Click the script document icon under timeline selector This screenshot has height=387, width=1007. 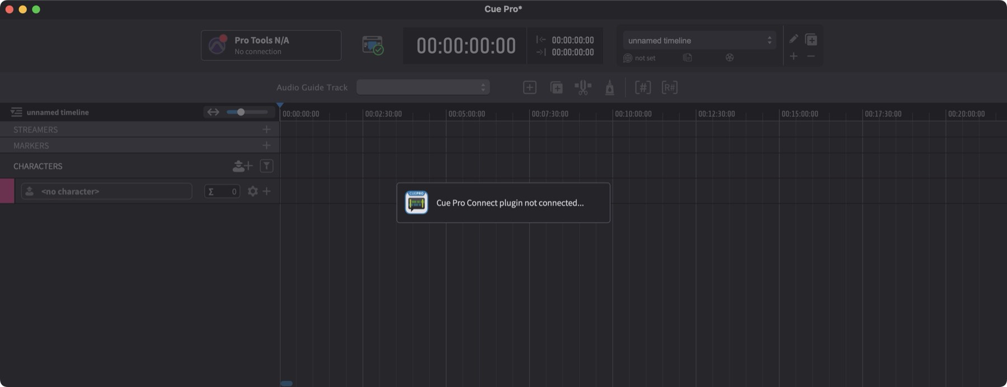688,58
